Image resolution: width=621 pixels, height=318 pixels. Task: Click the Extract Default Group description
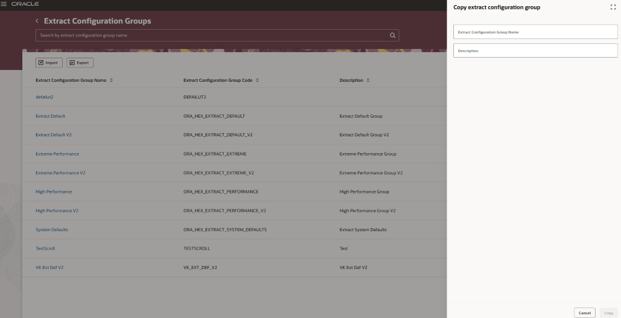(361, 116)
